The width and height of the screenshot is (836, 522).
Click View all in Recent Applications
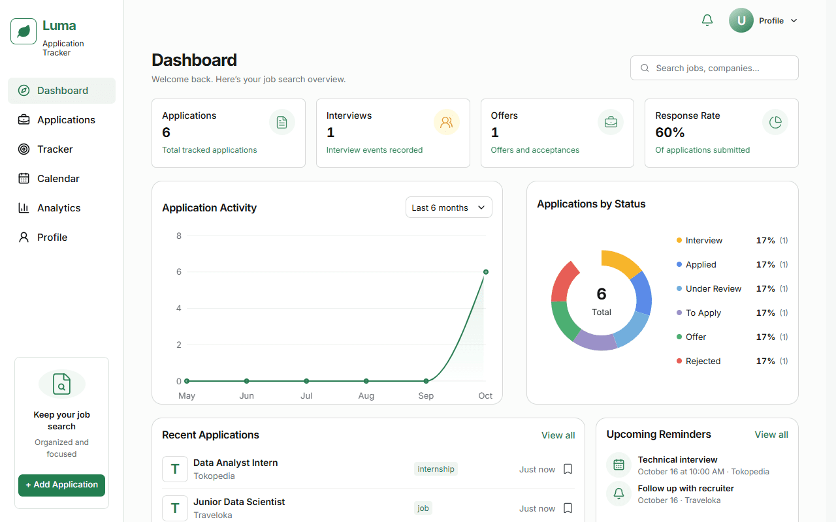pos(558,435)
